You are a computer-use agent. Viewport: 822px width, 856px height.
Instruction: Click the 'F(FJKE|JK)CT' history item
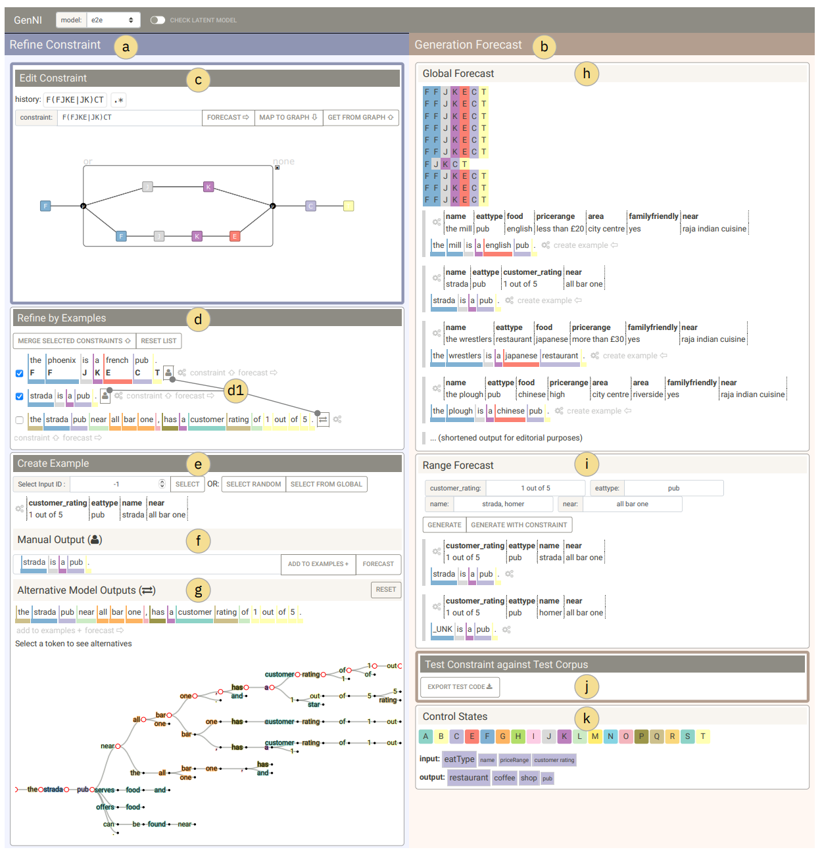click(x=75, y=100)
